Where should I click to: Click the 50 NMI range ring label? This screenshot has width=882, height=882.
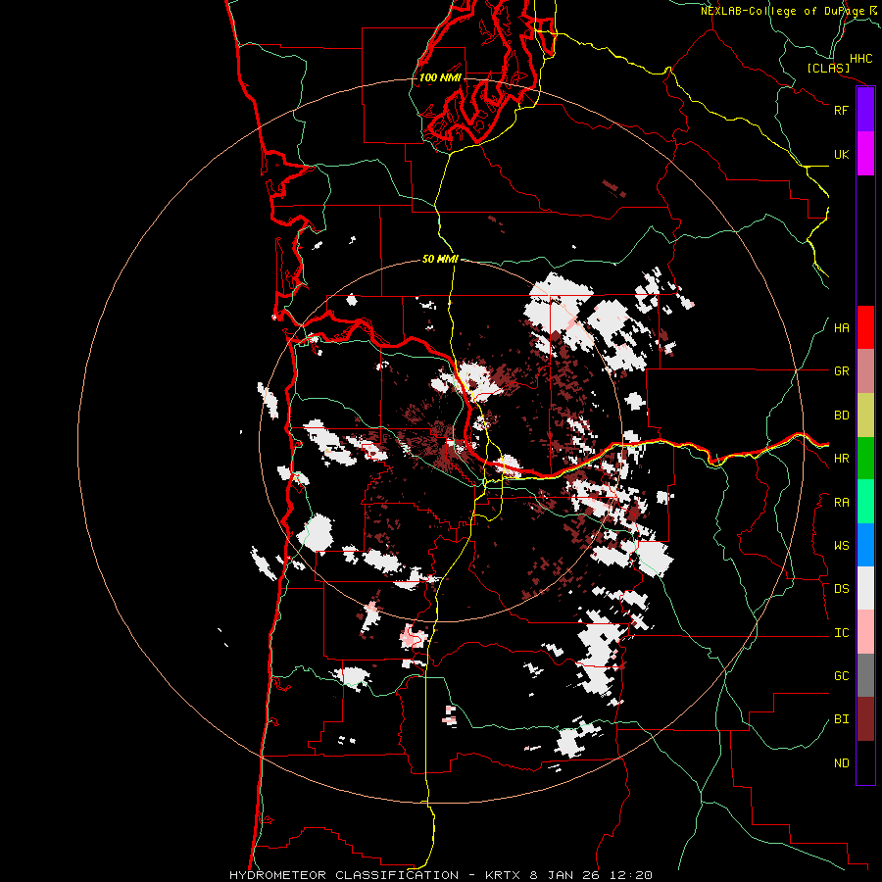click(x=440, y=260)
